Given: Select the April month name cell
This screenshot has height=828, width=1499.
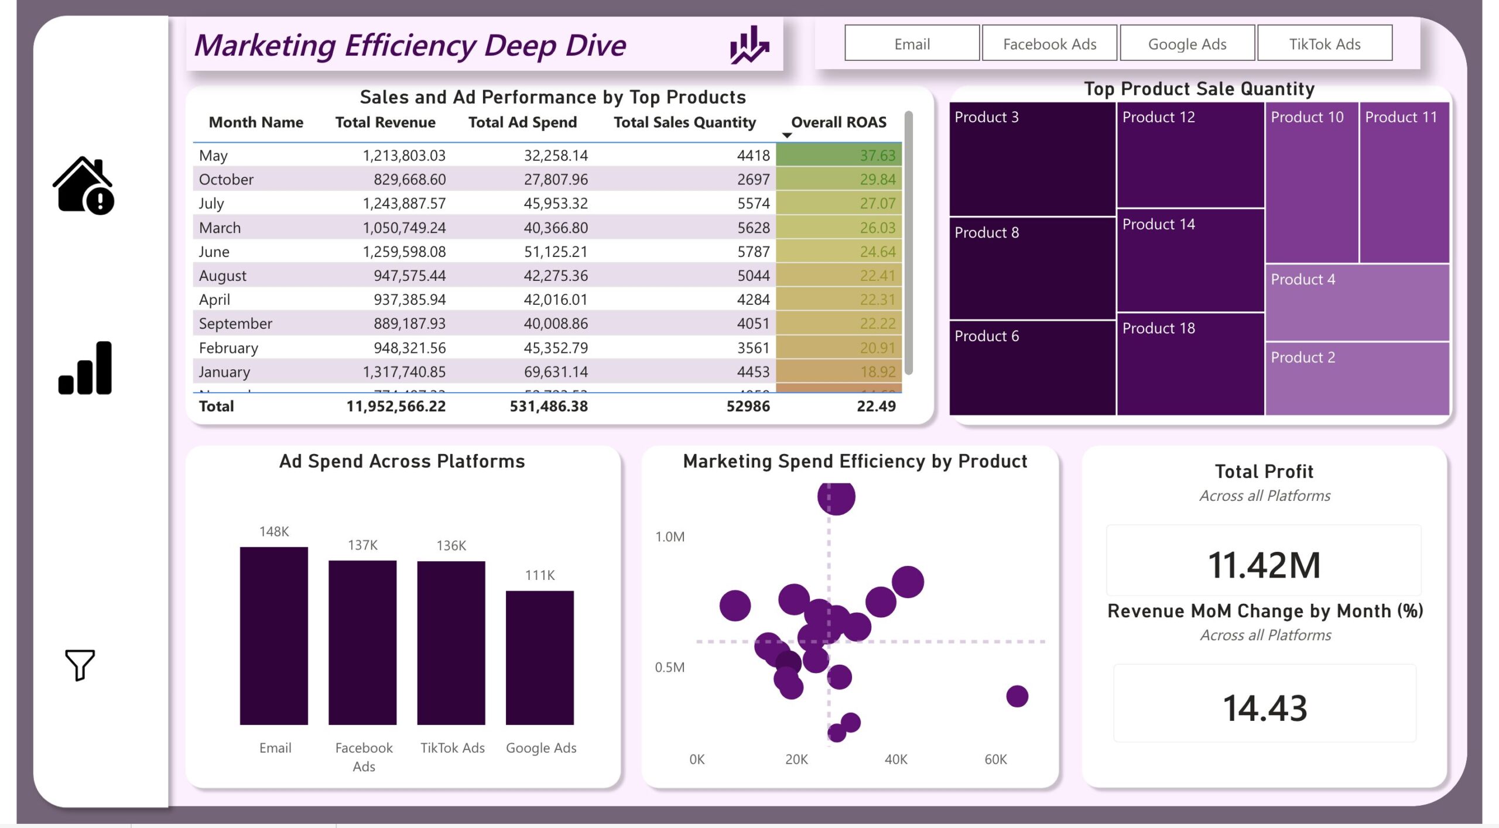Looking at the screenshot, I should point(214,299).
